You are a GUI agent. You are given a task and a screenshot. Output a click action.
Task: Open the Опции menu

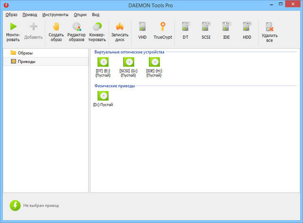coord(80,15)
